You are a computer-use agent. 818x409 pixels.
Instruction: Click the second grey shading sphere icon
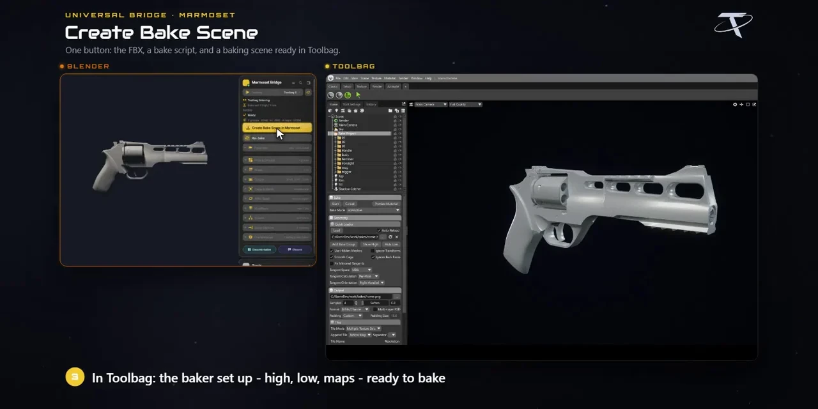[x=339, y=95]
